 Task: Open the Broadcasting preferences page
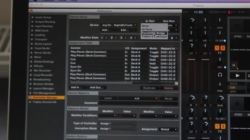click(42, 79)
